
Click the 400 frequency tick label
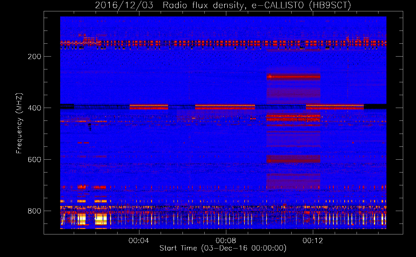pyautogui.click(x=34, y=108)
